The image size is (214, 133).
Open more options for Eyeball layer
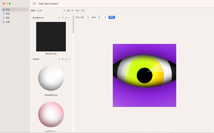click(x=69, y=59)
